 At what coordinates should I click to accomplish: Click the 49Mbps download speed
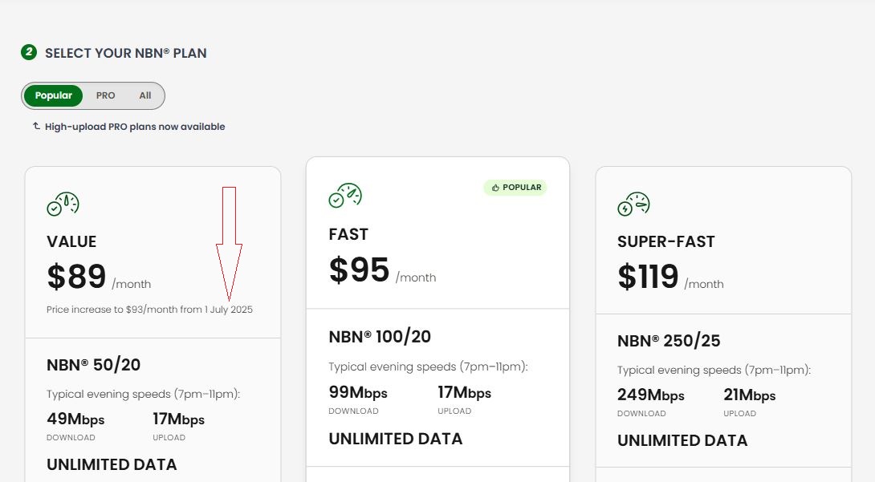(75, 419)
